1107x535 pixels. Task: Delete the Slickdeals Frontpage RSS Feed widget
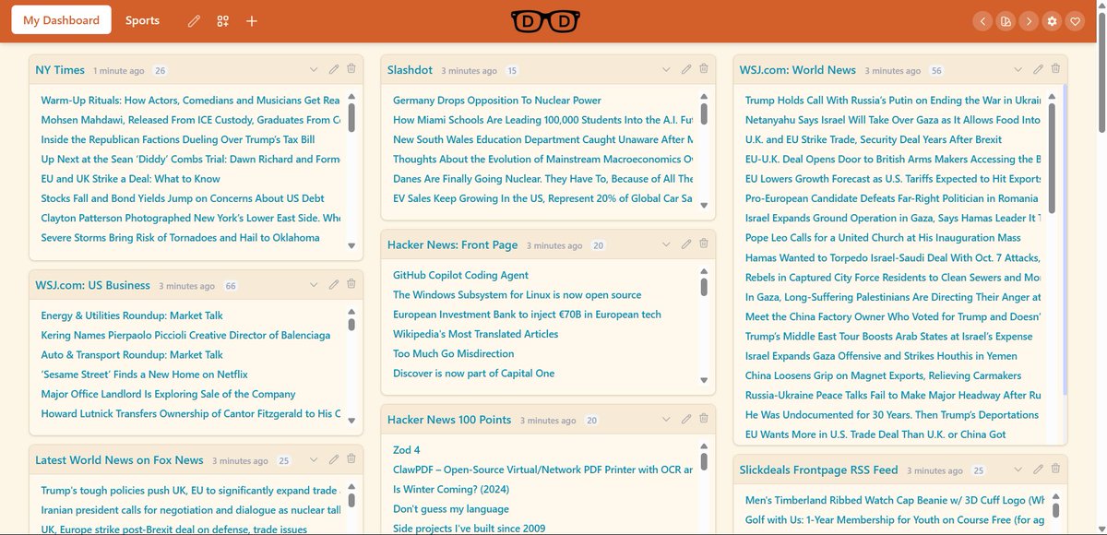click(1056, 470)
